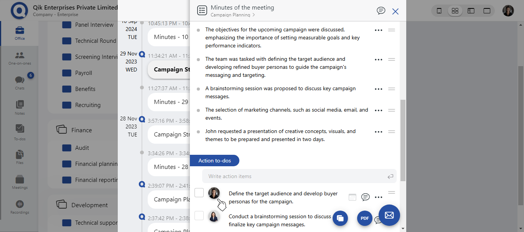This screenshot has width=524, height=232.
Task: Open comments for the meeting minutes
Action: [x=381, y=11]
